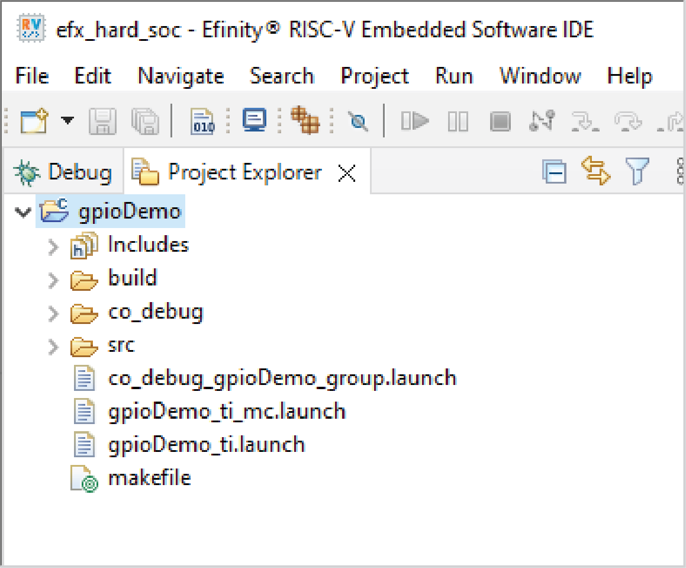Open the Run menu
This screenshot has width=686, height=568.
click(x=454, y=76)
